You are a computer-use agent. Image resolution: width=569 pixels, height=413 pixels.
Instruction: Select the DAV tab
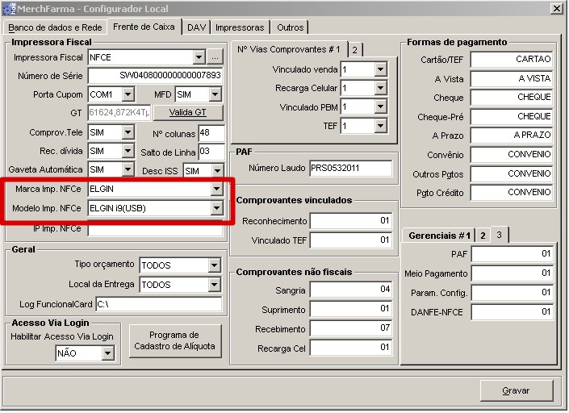[196, 27]
